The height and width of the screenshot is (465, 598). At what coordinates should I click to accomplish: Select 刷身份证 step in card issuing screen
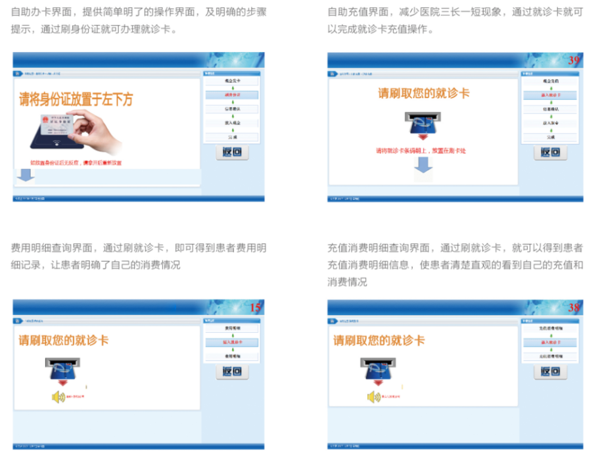tap(232, 95)
